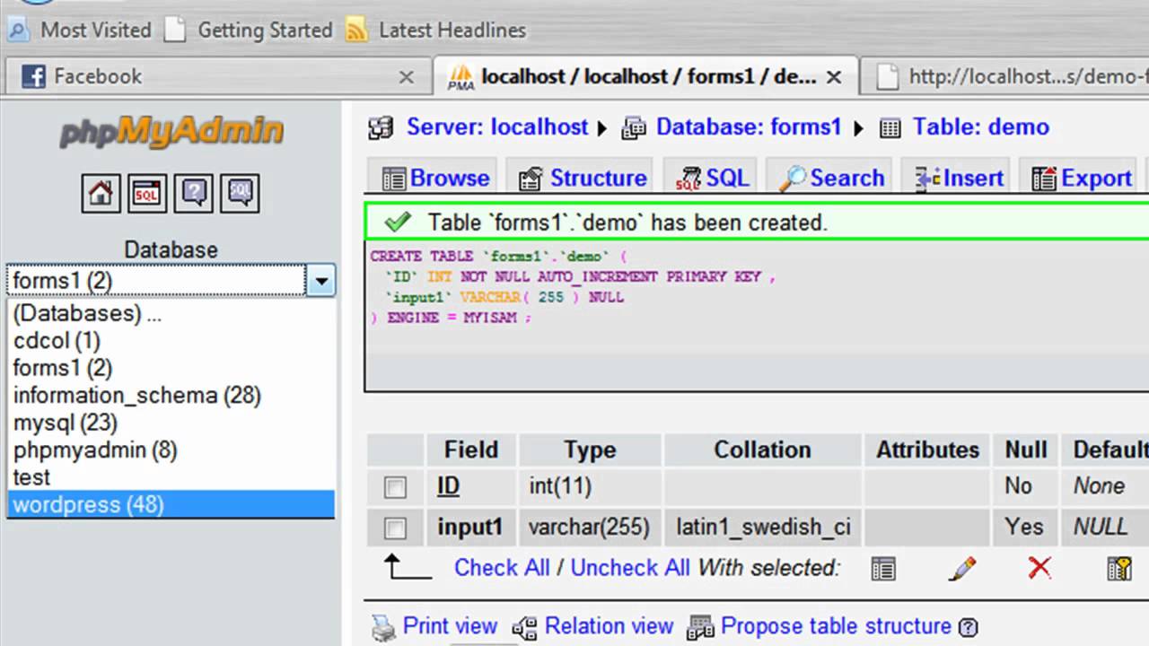Click the phpMyAdmin Home icon
This screenshot has width=1149, height=646.
pos(101,193)
